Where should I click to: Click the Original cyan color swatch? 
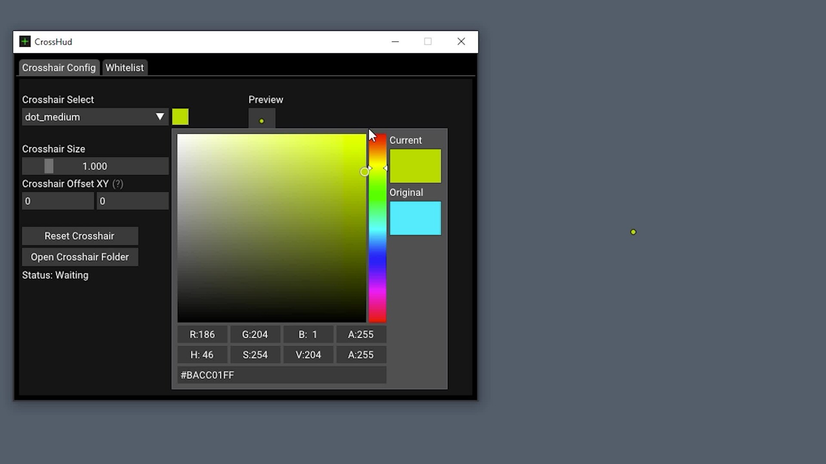(415, 218)
